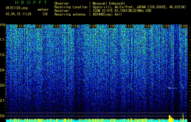Click the ICOM IC-575 receiver details
The width and height of the screenshot is (191, 122).
[x=122, y=11]
